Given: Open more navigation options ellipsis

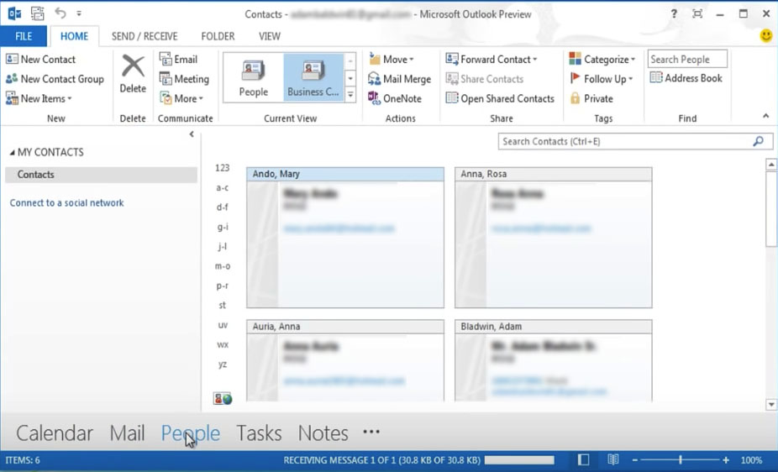Looking at the screenshot, I should (x=371, y=432).
